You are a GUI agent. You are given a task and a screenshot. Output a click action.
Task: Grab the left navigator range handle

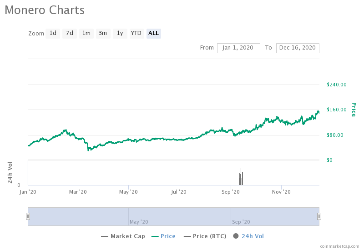coord(28,216)
